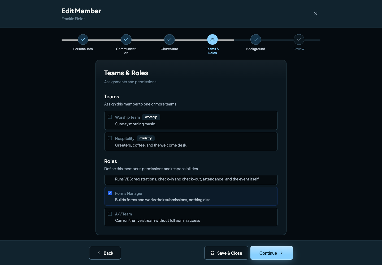Click the 'worship' tag badge

(151, 117)
